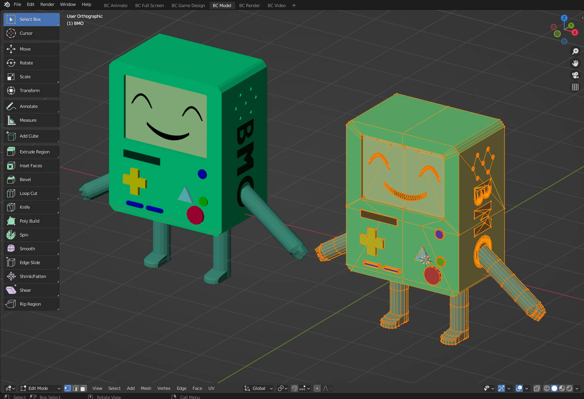The image size is (584, 399).
Task: Enable face select mode
Action: (x=83, y=388)
